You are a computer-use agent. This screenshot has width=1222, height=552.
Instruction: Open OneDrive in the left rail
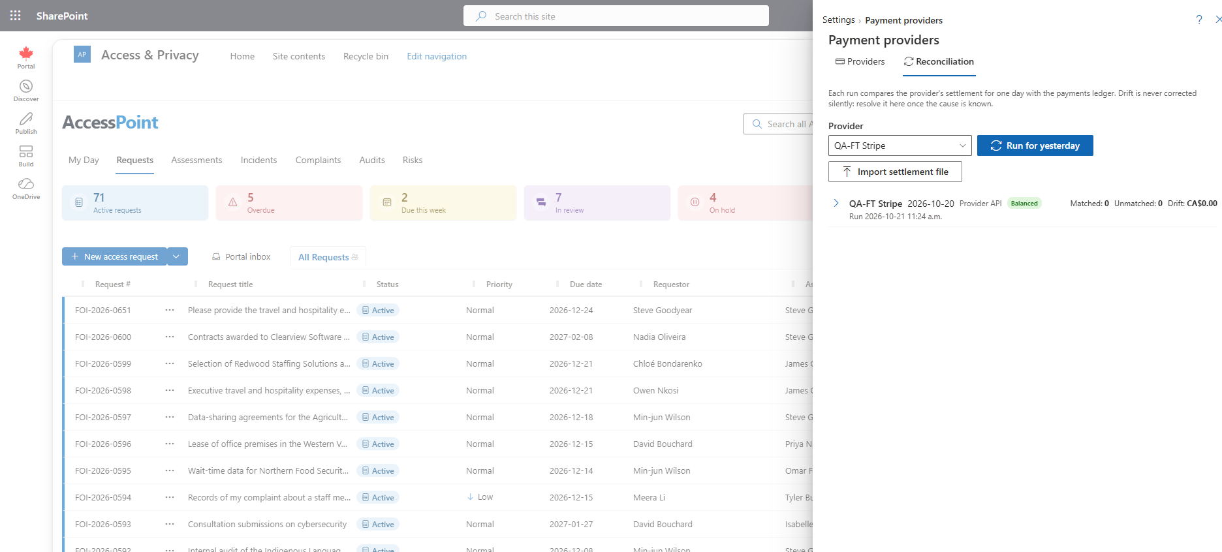pos(26,189)
